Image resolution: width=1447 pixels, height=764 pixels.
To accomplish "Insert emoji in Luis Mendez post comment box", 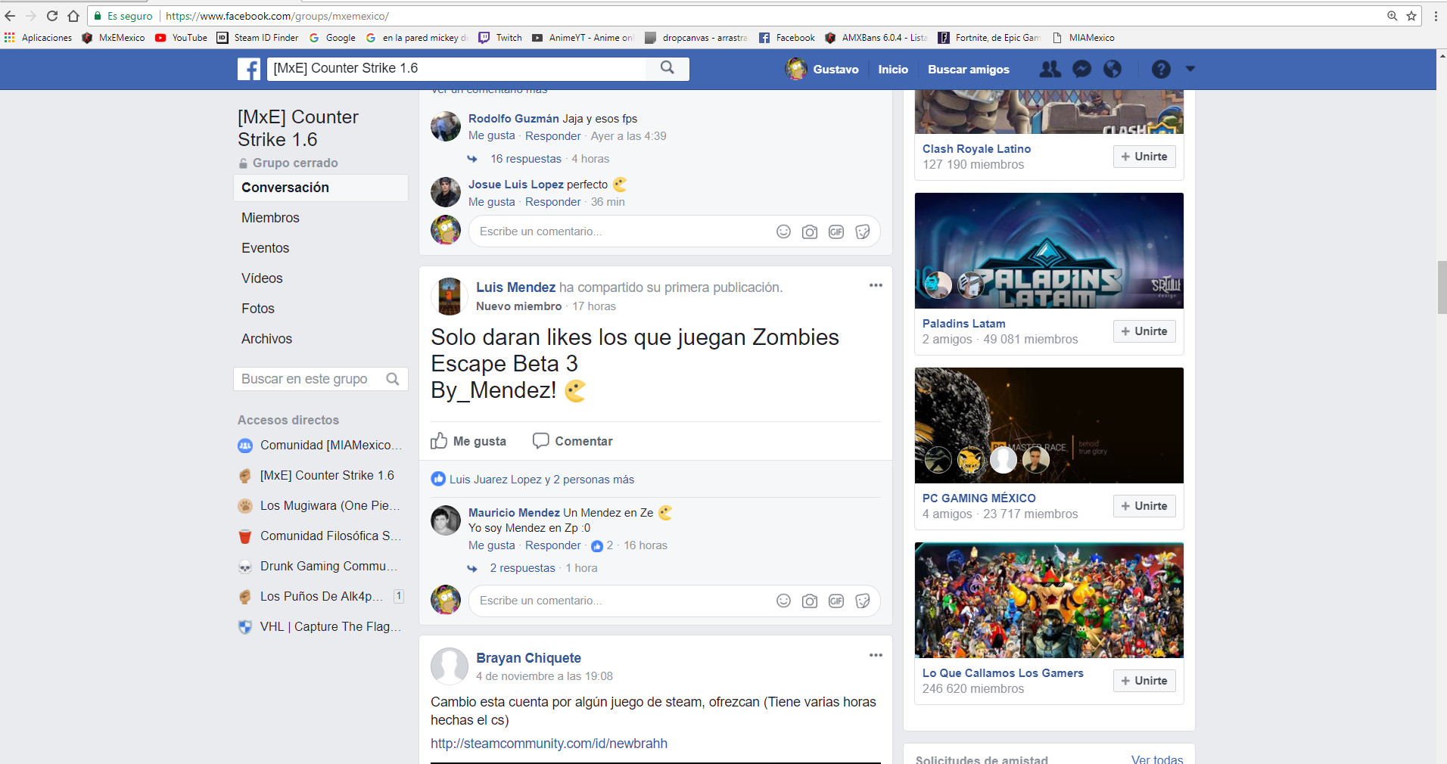I will point(783,601).
